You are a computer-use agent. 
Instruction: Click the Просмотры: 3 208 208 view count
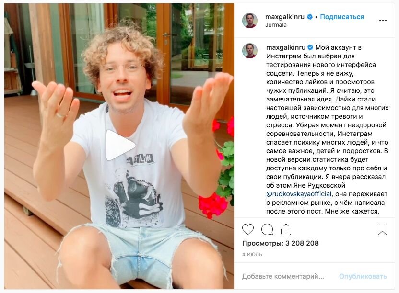(281, 243)
